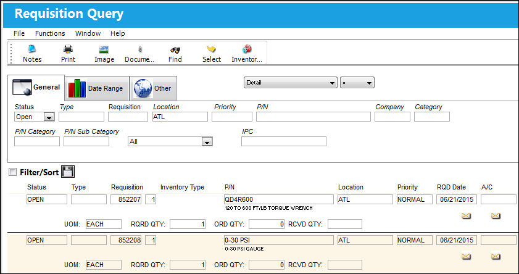Click the IPC input field
The width and height of the screenshot is (519, 274).
click(x=284, y=141)
